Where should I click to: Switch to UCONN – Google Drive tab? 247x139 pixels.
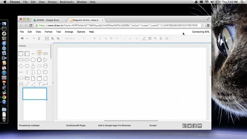[x=50, y=20]
